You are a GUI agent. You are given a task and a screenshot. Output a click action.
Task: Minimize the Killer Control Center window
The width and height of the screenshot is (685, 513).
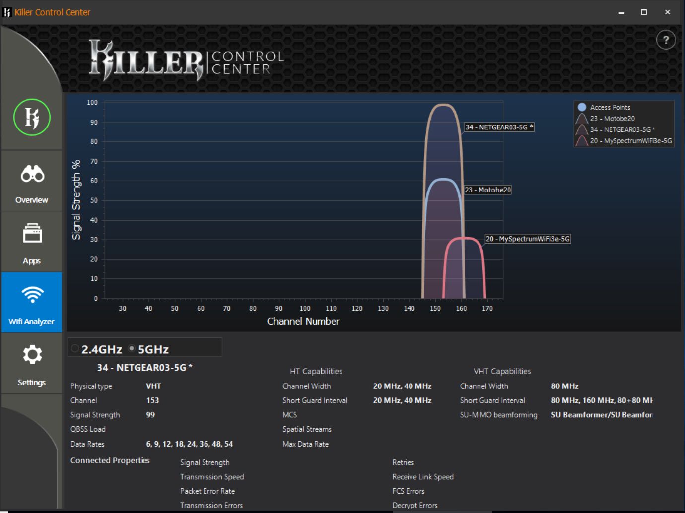pos(621,12)
